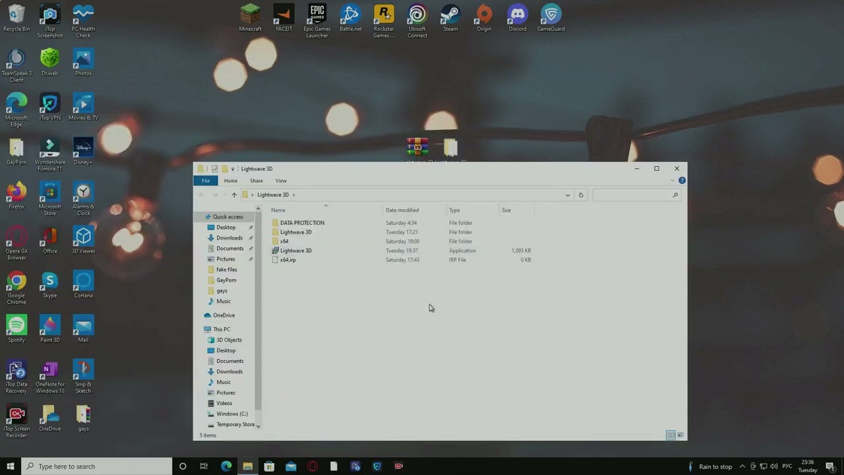Select the iTop Screen Recorder desktop icon
This screenshot has width=844, height=475.
pyautogui.click(x=16, y=421)
